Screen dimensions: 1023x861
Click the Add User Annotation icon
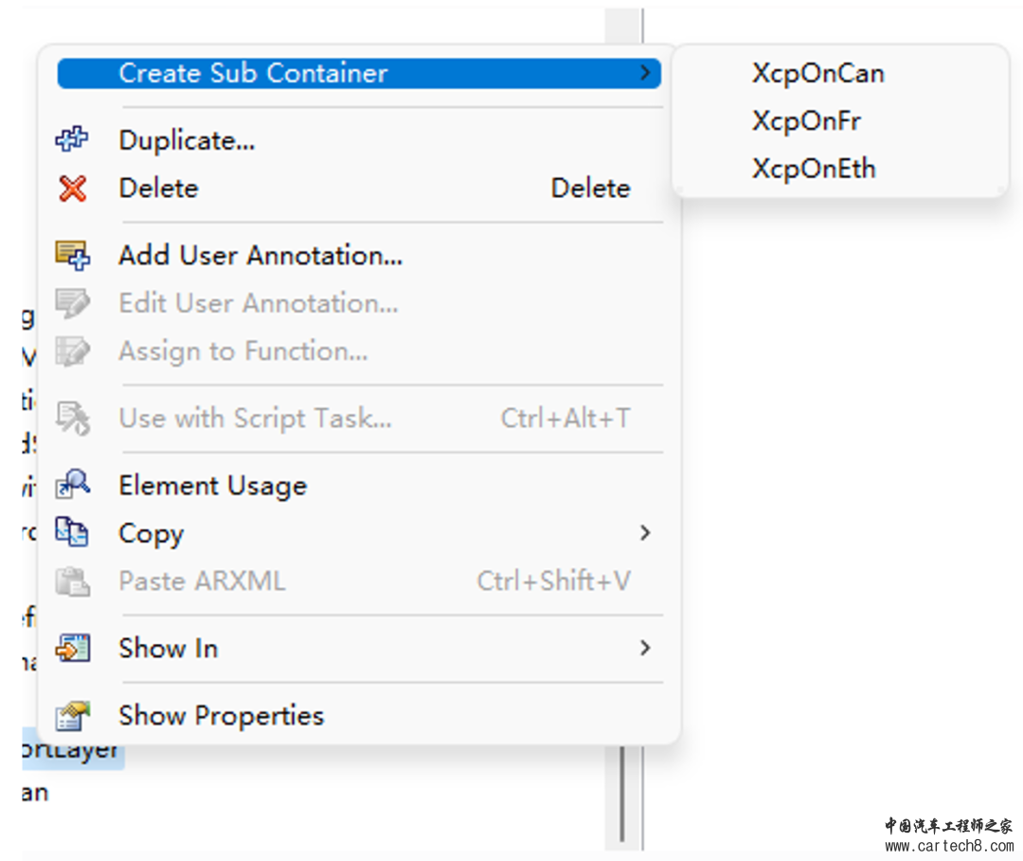click(72, 255)
